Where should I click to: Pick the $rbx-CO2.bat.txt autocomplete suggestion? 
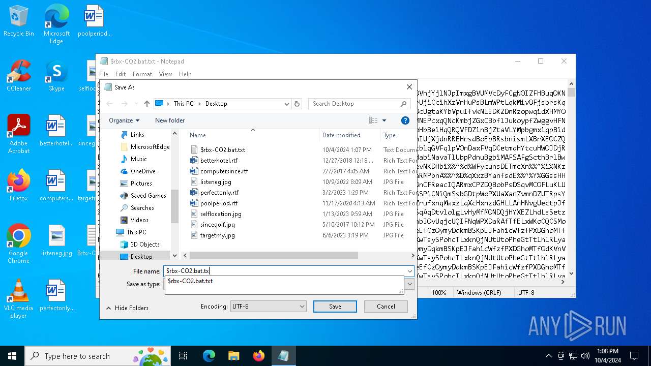click(x=284, y=281)
